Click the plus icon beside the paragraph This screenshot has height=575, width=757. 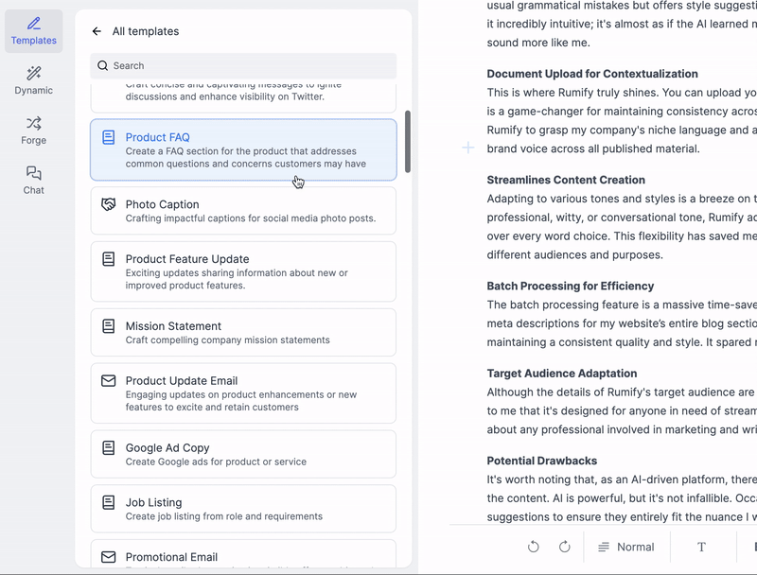[x=467, y=148]
